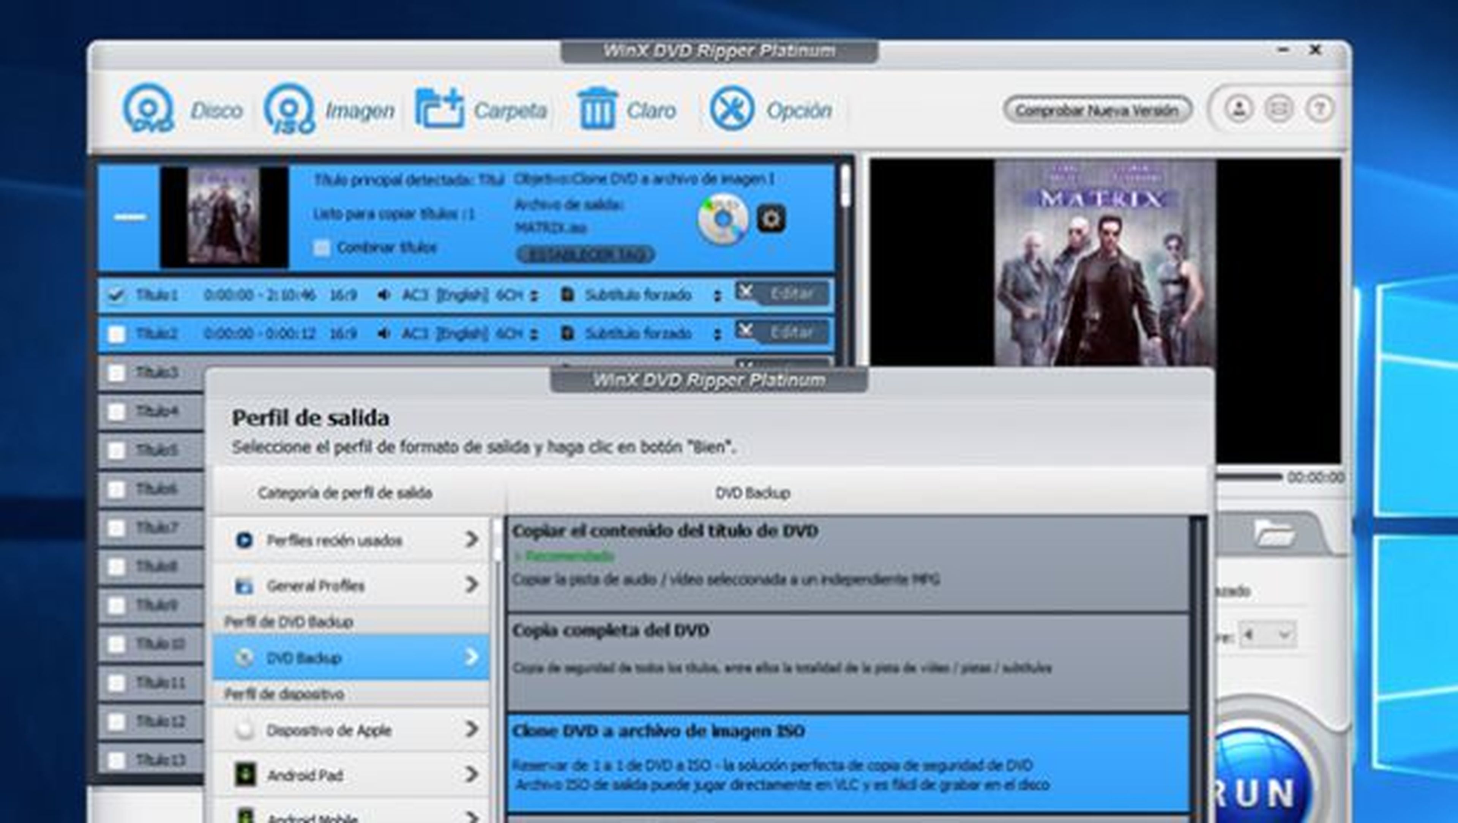The width and height of the screenshot is (1458, 823).
Task: Select the Perfiles recién usados category
Action: 351,540
